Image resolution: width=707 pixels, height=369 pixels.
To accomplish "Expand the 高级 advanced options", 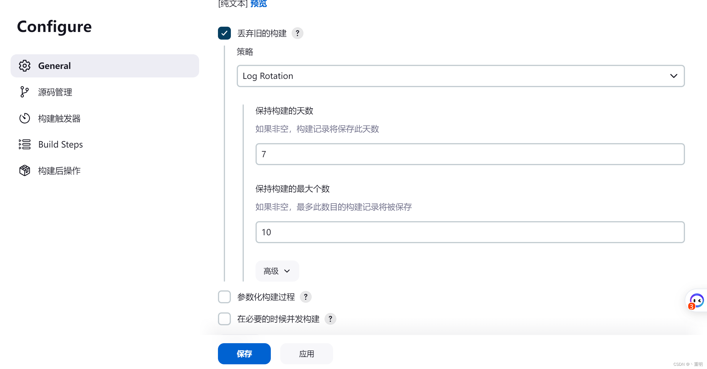I will pyautogui.click(x=277, y=271).
